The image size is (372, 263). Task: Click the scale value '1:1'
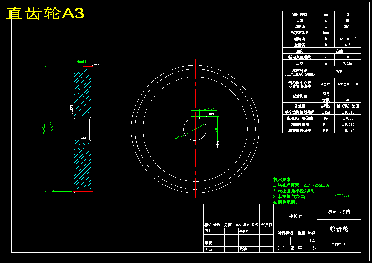[x=312, y=241]
